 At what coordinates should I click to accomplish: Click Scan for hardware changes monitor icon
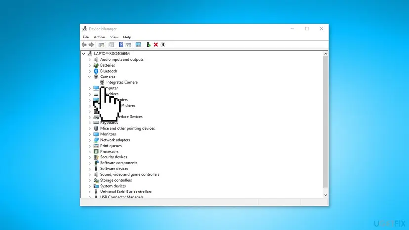138,45
